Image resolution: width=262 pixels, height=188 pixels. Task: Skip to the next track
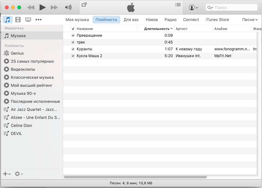coord(54,7)
